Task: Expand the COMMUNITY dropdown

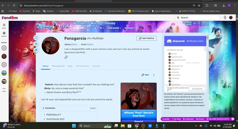Action: click(x=131, y=28)
